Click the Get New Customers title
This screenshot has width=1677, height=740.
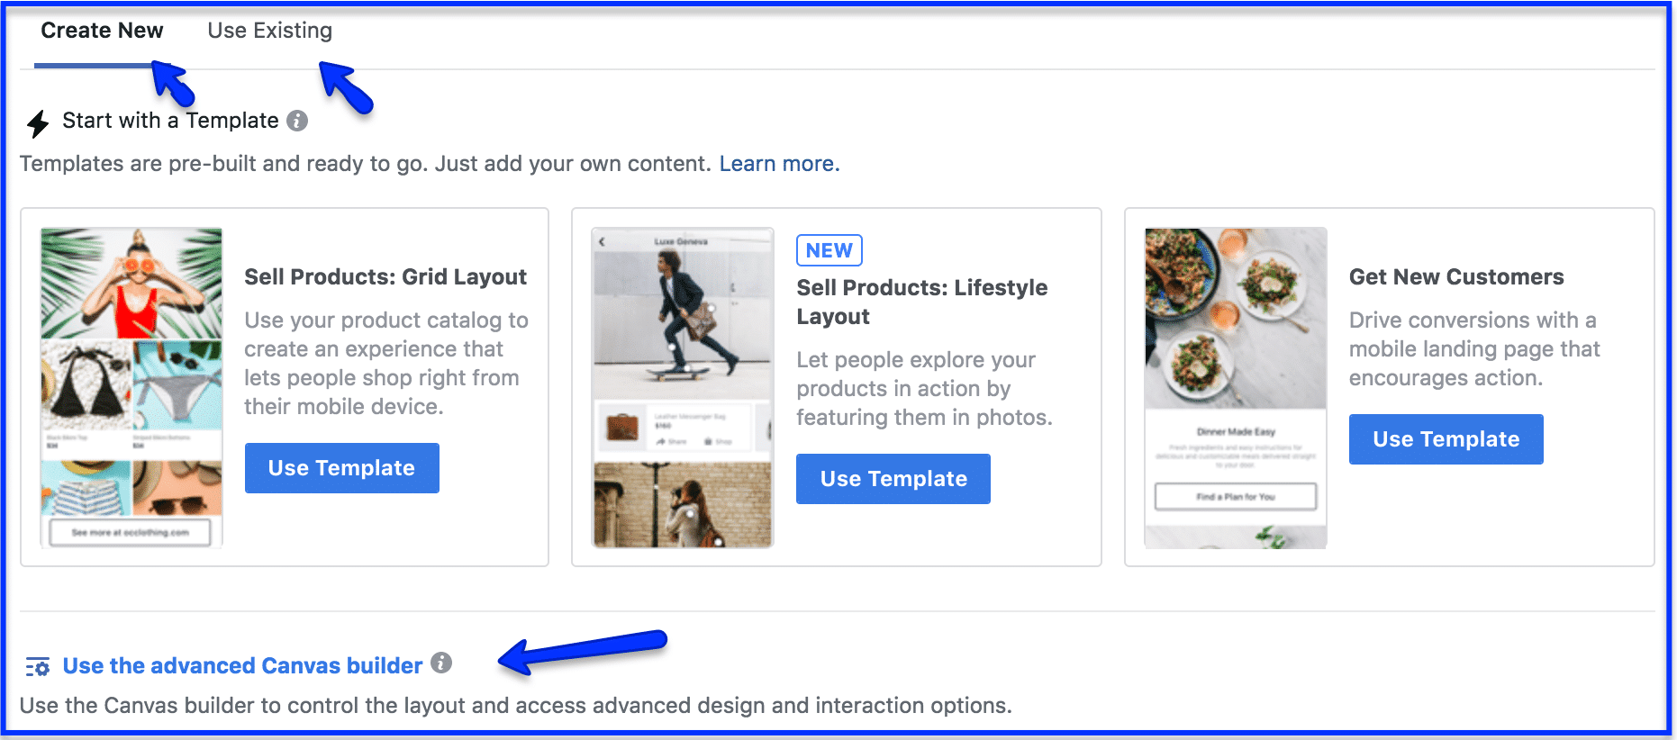click(1456, 277)
